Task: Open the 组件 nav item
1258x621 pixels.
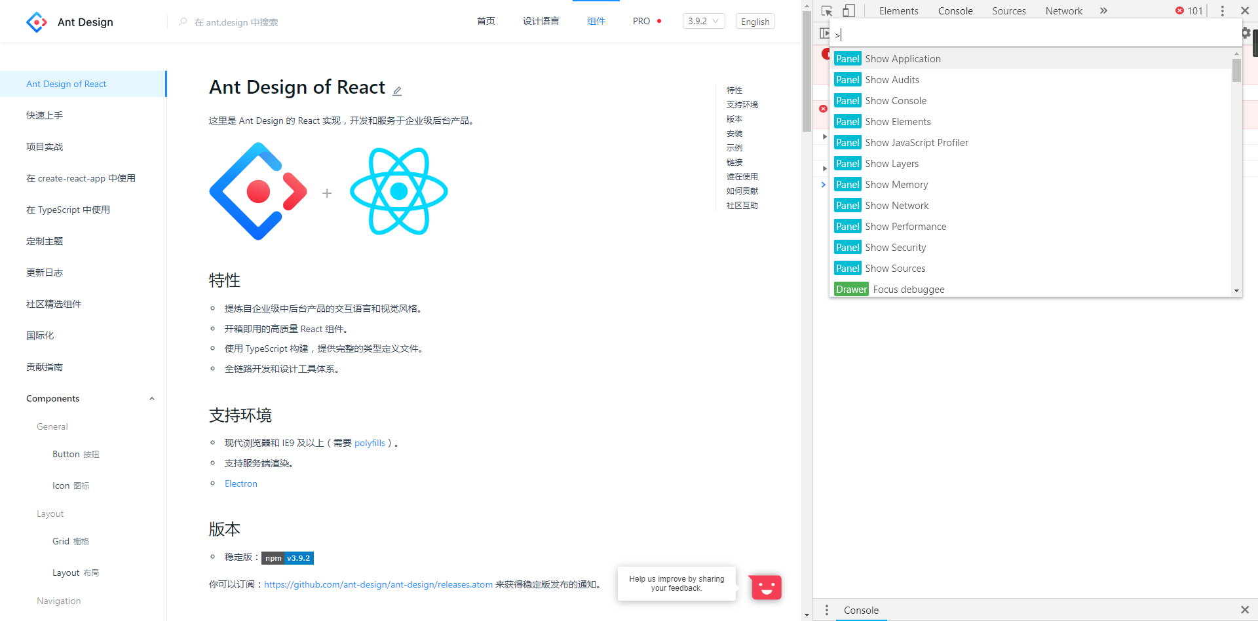Action: [x=596, y=21]
